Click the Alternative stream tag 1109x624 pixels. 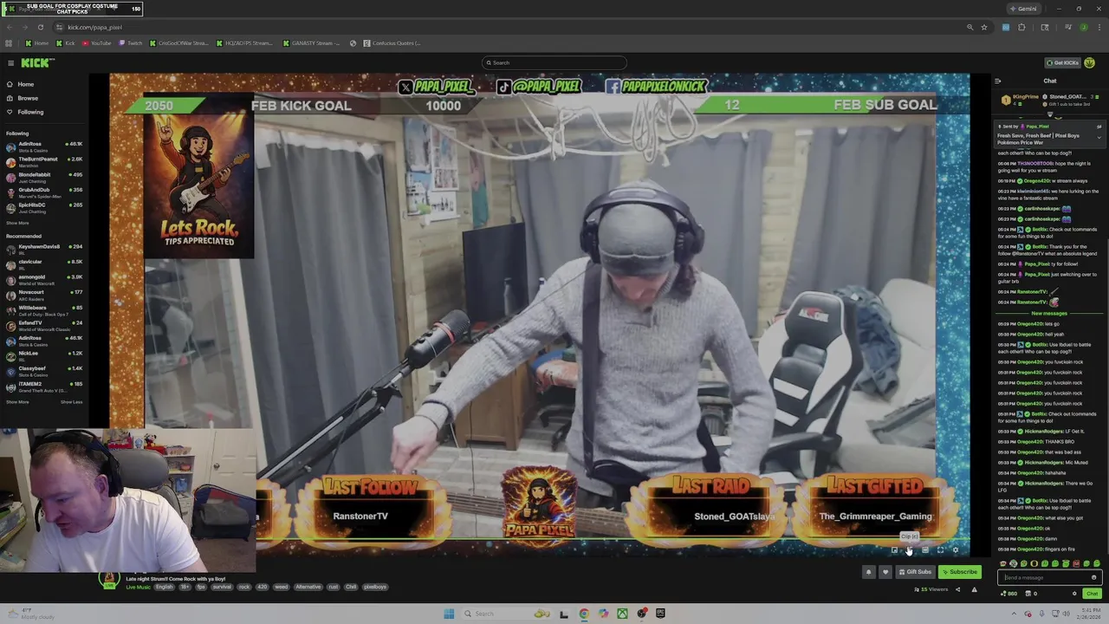tap(308, 587)
